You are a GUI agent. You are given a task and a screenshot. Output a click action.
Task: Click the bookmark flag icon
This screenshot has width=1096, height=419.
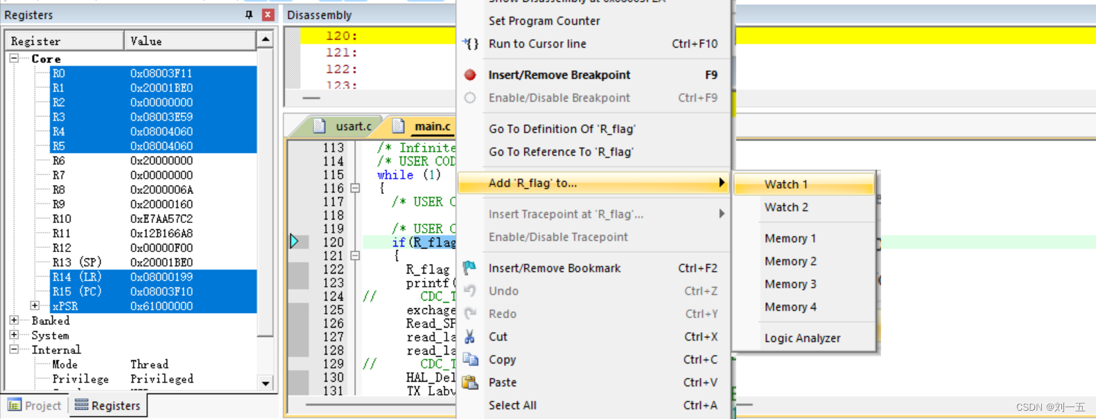[x=470, y=267]
